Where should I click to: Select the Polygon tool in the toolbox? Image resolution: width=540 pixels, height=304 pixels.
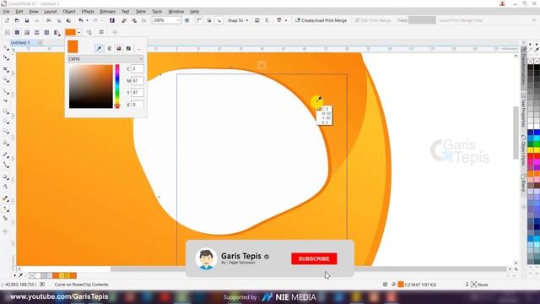[6, 132]
